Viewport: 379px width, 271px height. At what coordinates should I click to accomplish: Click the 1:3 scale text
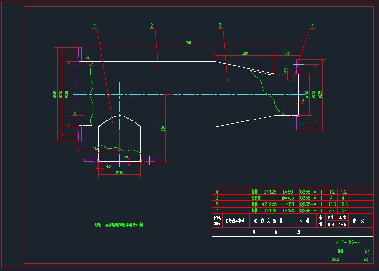tap(367, 252)
